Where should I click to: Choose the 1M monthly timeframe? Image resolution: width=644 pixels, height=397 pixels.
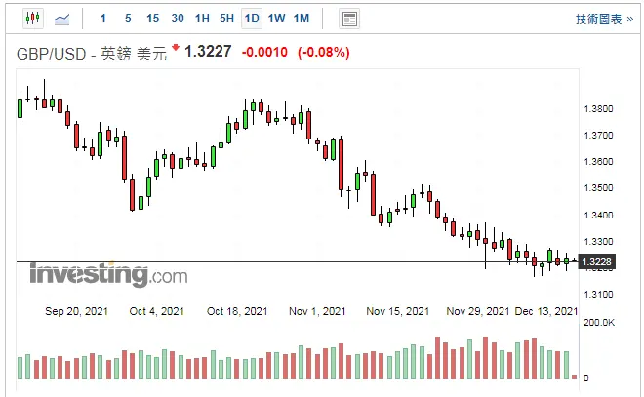click(x=302, y=19)
